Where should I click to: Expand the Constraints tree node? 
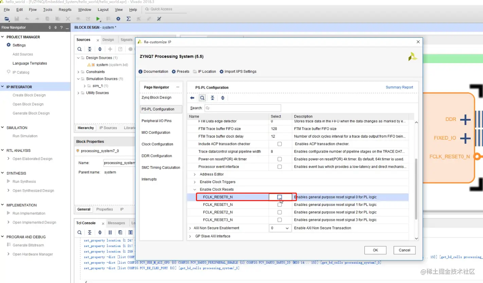78,72
